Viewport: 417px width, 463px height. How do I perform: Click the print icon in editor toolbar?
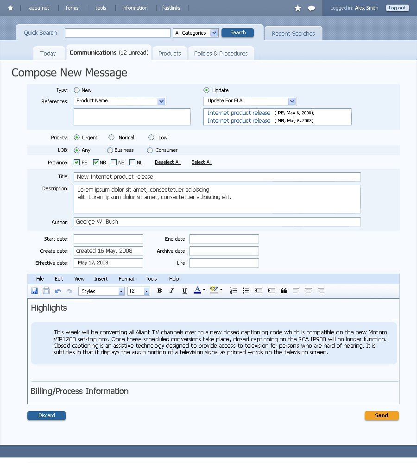[46, 291]
